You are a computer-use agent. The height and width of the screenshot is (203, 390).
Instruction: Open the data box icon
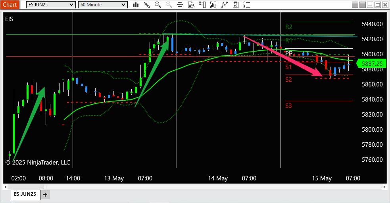pos(191,5)
